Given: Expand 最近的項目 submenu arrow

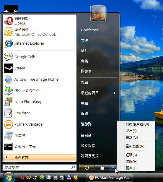Looking at the screenshot, I should tap(115, 93).
